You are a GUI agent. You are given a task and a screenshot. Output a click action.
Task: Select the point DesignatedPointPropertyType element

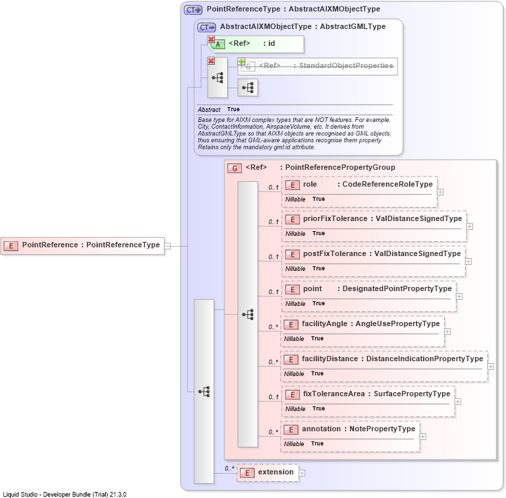pyautogui.click(x=369, y=297)
